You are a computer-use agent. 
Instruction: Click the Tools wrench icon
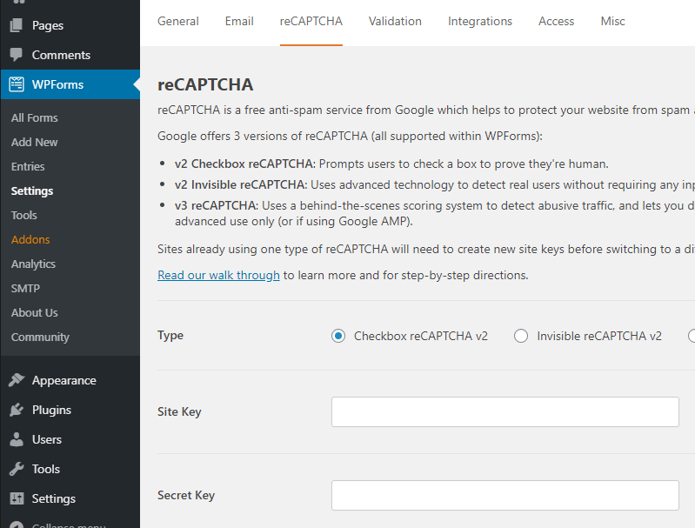[x=16, y=469]
